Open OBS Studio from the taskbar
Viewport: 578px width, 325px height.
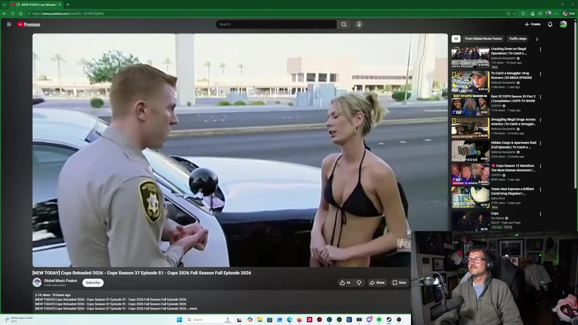[399, 320]
